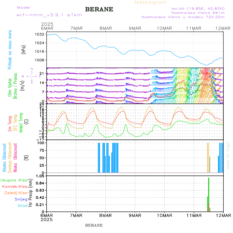This screenshot has height=233, width=233.
Task: Click the (hPa) unit label
Action: click(x=24, y=50)
